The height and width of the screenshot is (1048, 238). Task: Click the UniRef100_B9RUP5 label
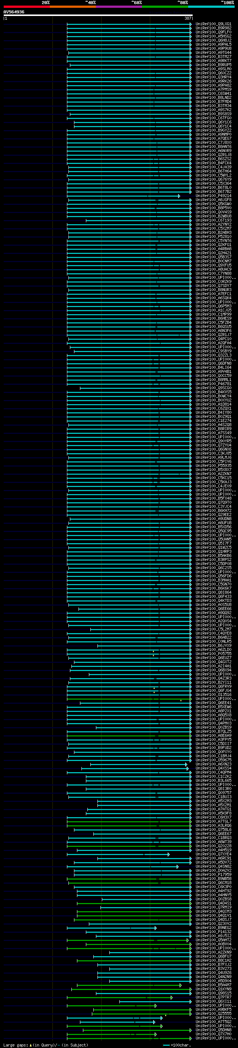click(213, 65)
